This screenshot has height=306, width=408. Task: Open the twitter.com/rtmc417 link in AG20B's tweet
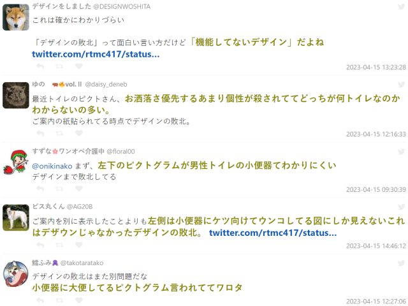pos(273,233)
